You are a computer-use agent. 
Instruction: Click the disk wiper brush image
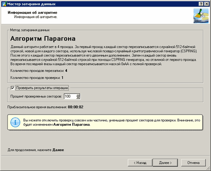(201, 16)
